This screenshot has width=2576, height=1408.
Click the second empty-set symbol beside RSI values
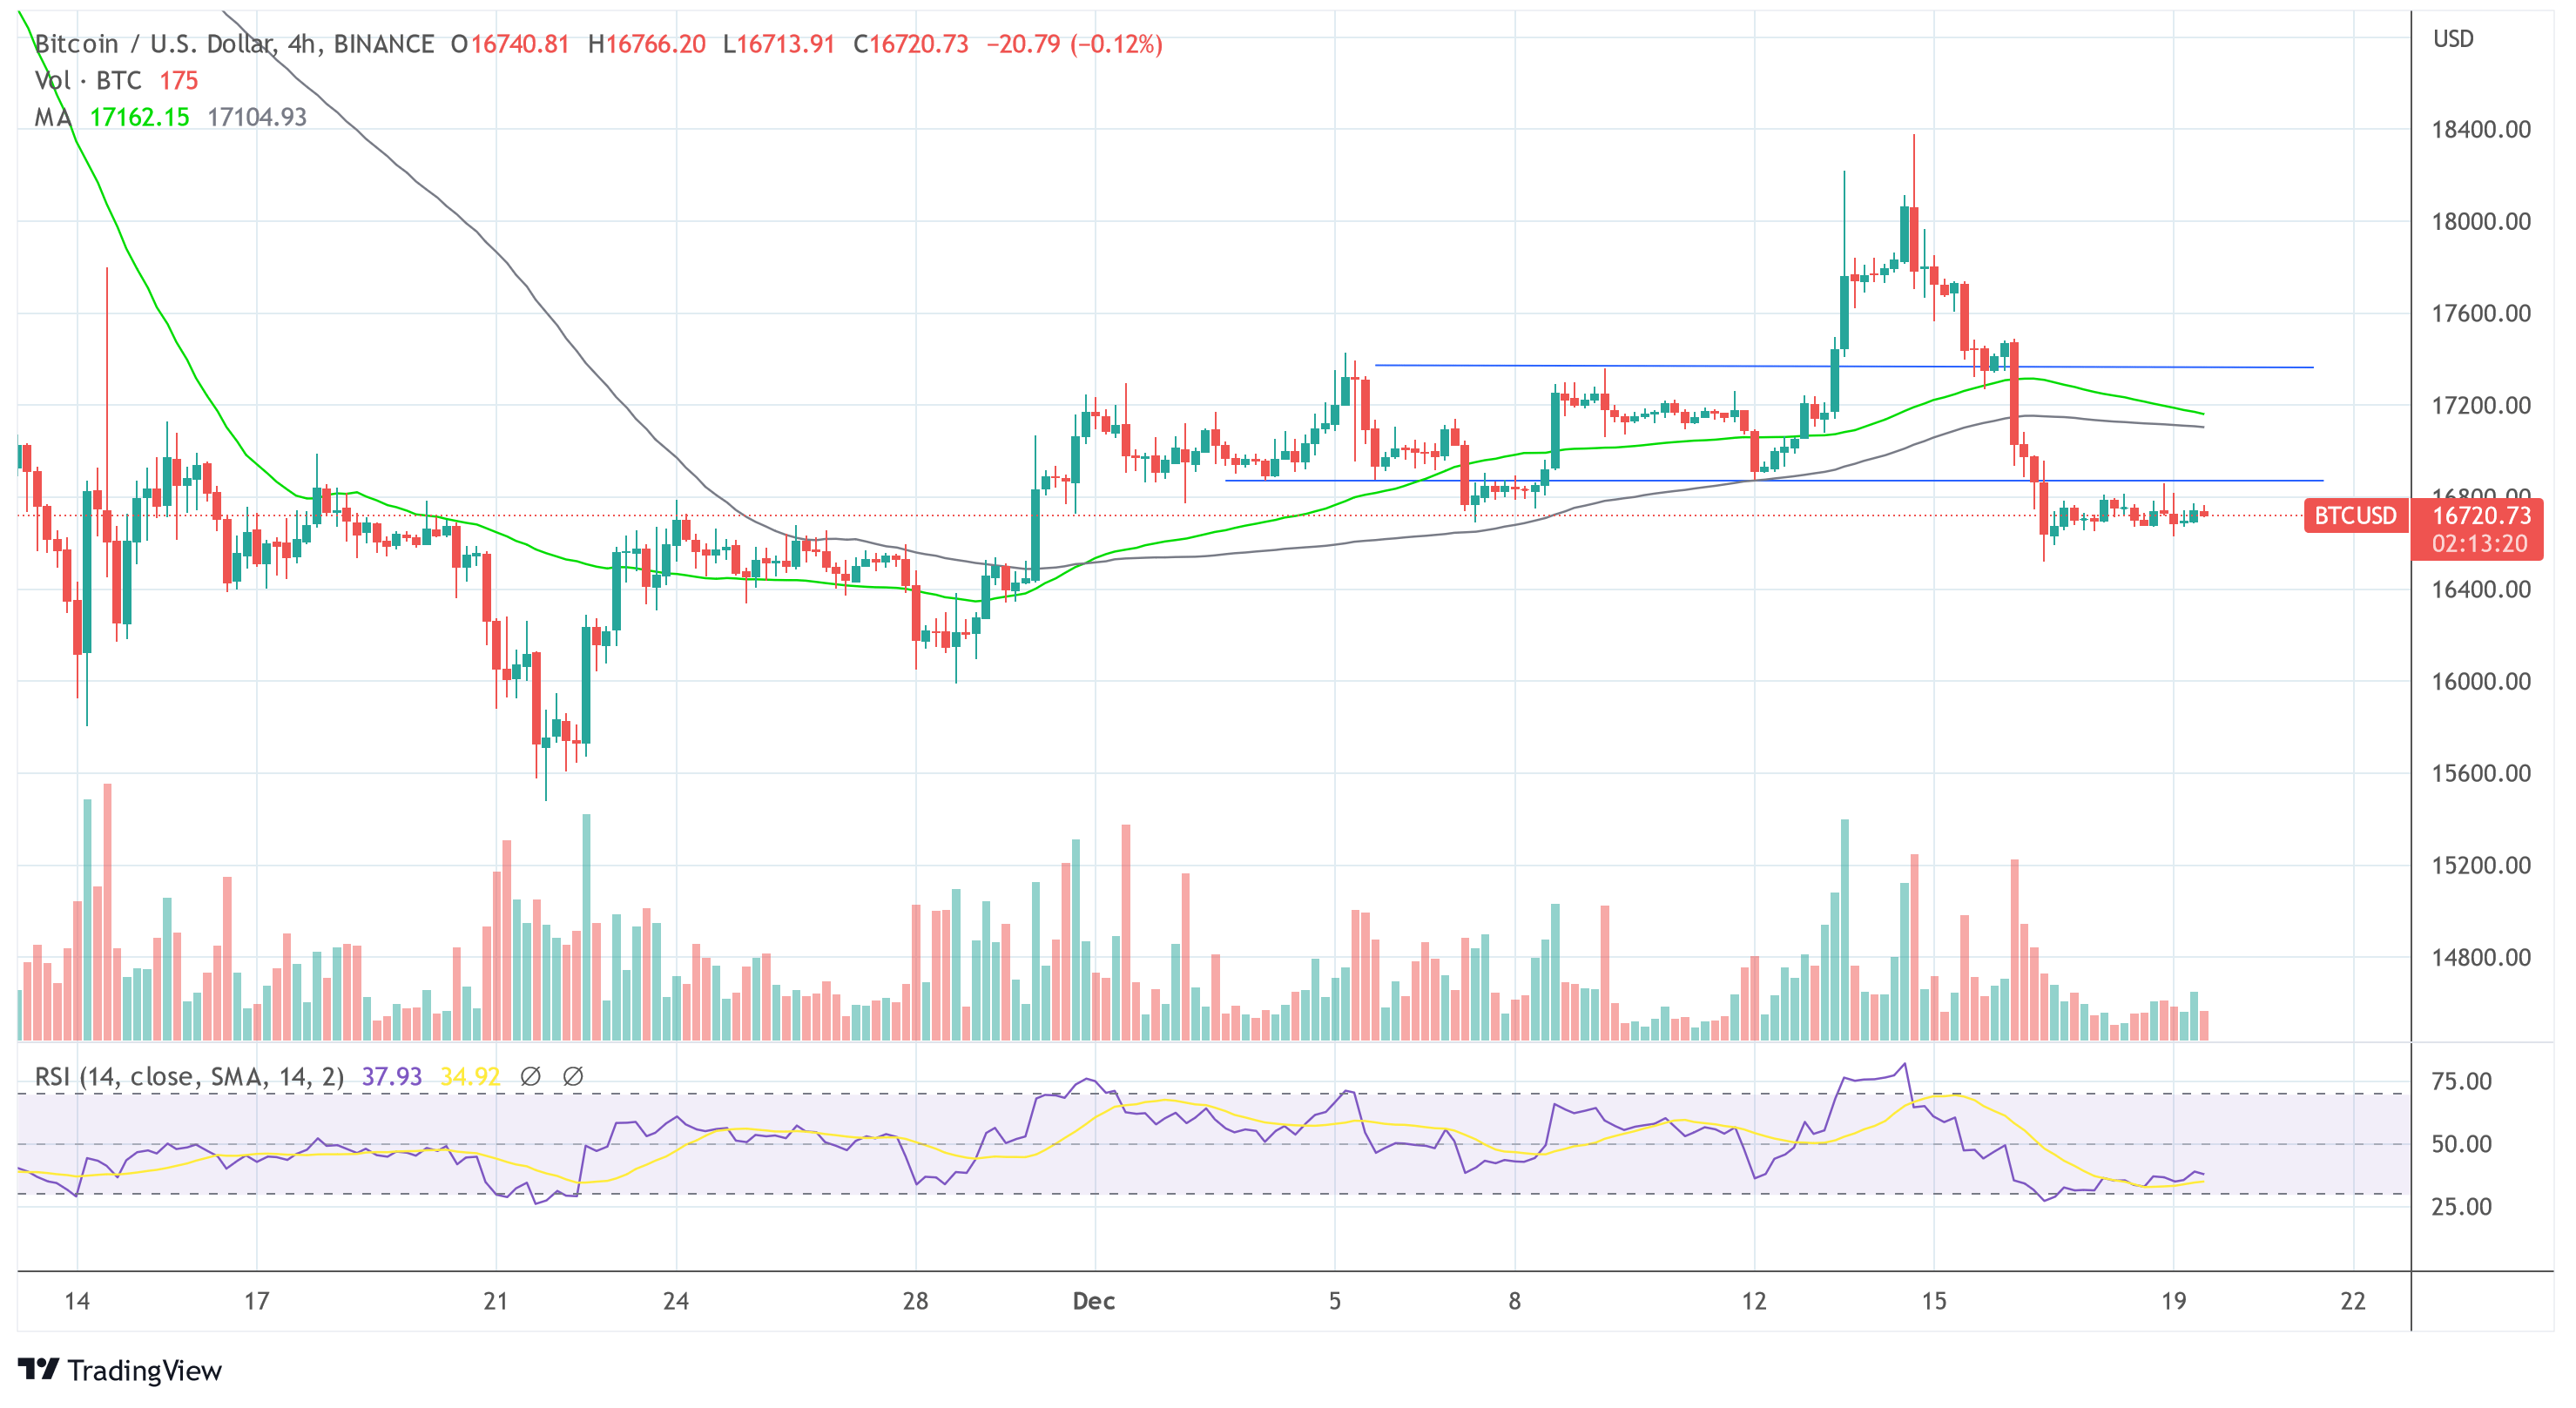click(x=573, y=1076)
